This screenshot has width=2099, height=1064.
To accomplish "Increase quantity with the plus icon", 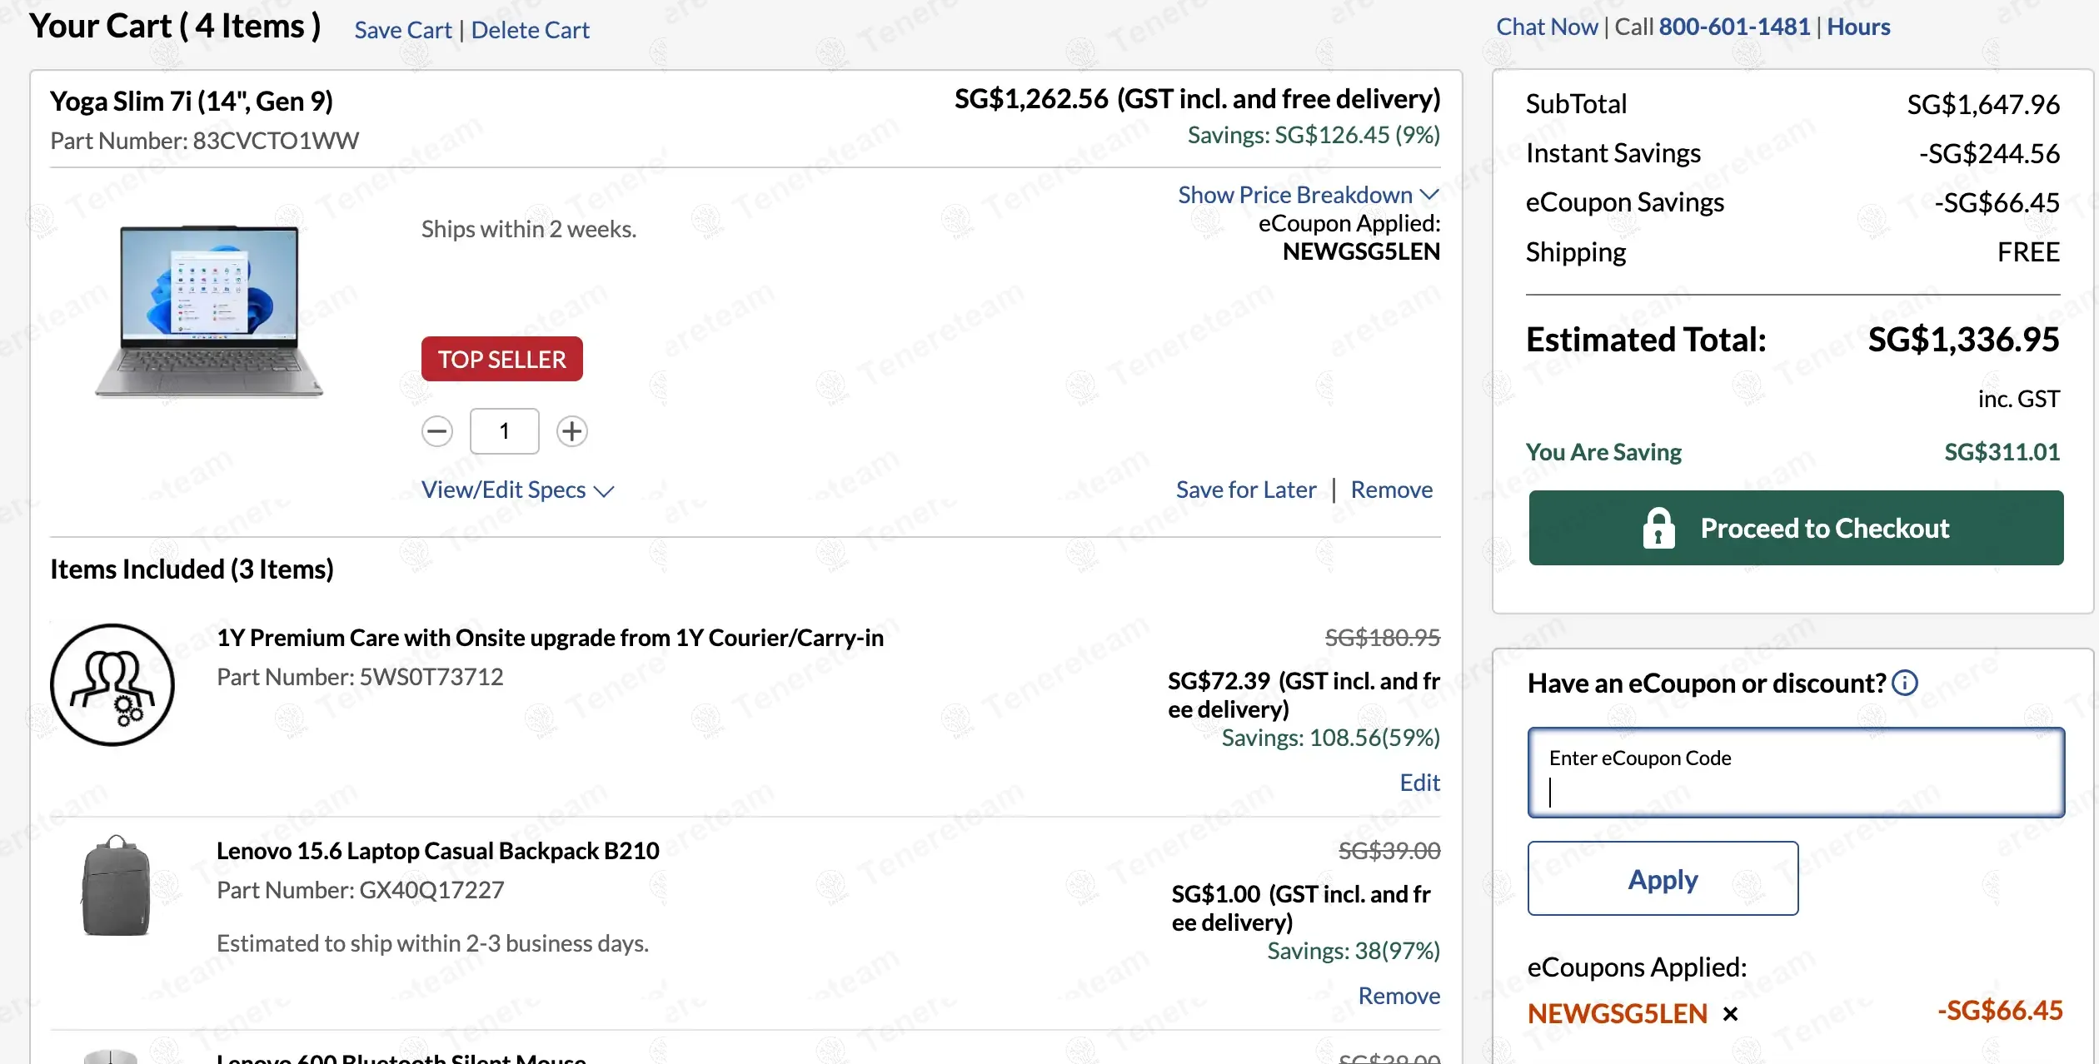I will pyautogui.click(x=571, y=431).
